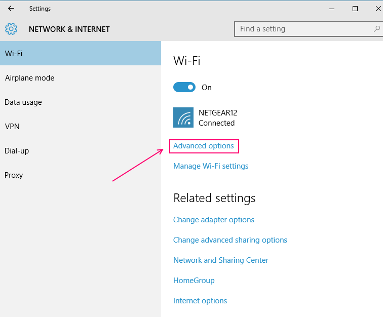Screen dimensions: 383x317
Task: Open Proxy settings
Action: 14,175
